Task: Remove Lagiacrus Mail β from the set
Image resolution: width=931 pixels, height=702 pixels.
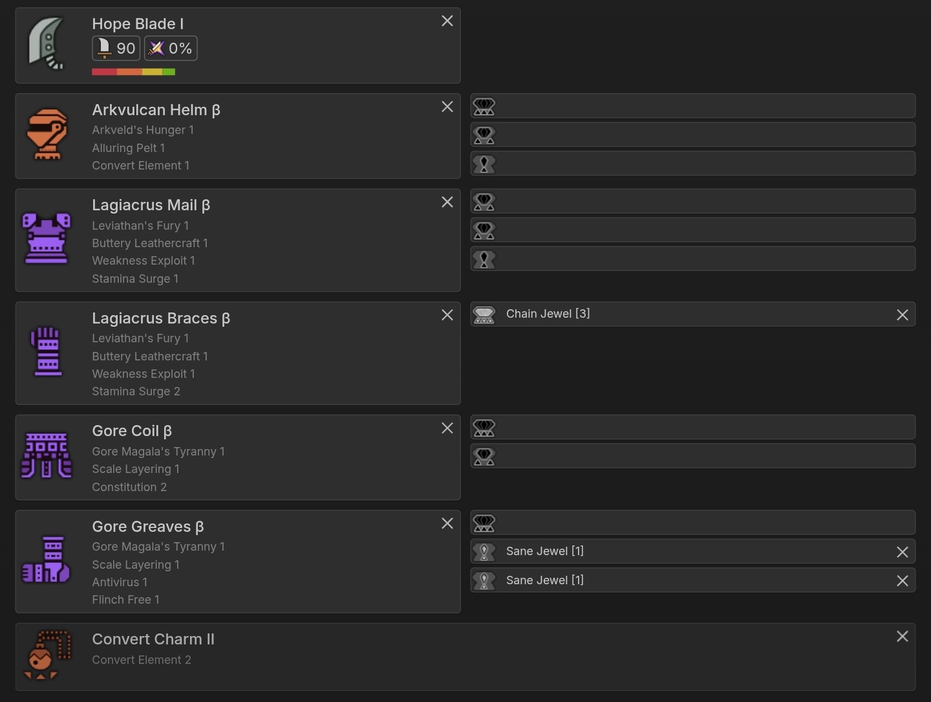Action: tap(447, 203)
